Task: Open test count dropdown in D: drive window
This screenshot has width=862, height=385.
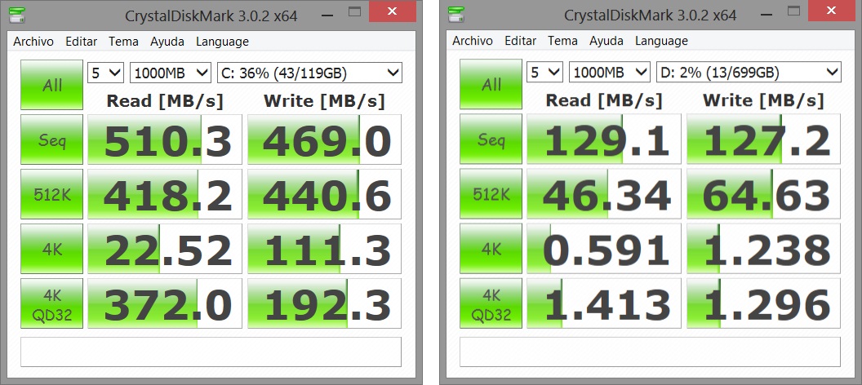Action: 544,72
